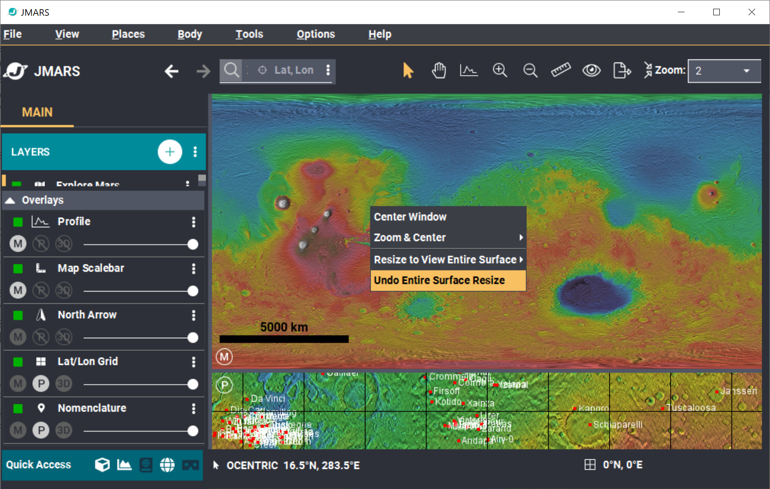Choose Center Window from context menu
The image size is (770, 489).
[448, 217]
